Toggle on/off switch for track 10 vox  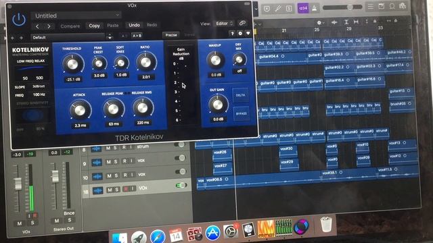point(181,171)
